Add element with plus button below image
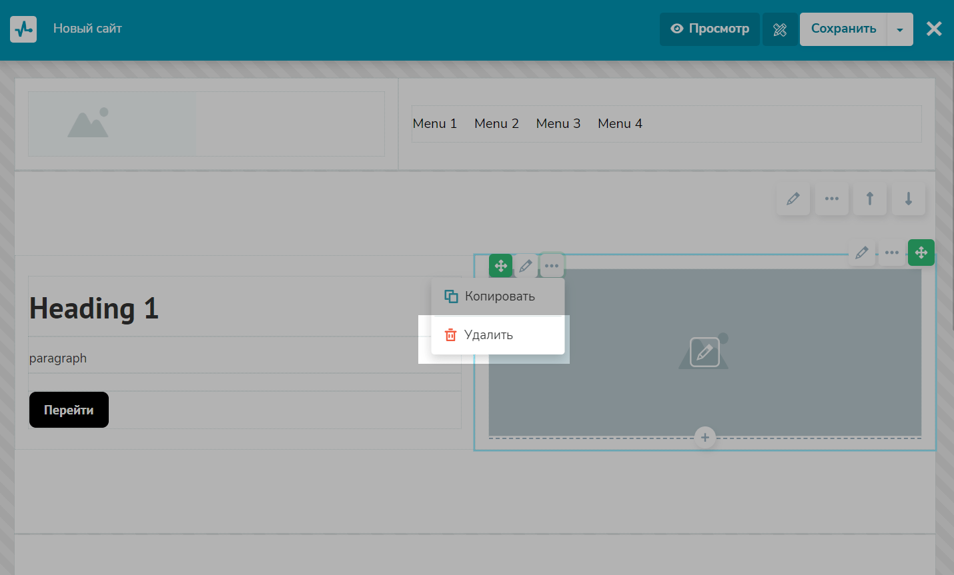 coord(704,438)
